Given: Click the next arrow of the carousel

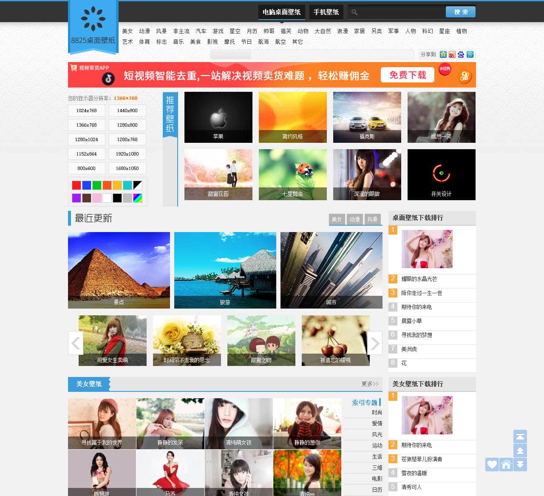Looking at the screenshot, I should [375, 343].
